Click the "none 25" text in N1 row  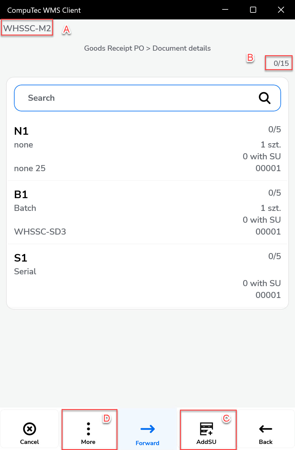coord(30,168)
